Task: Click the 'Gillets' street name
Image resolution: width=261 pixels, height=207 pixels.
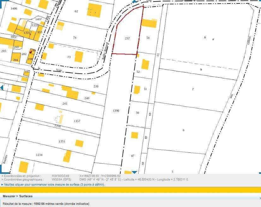Action: pyautogui.click(x=249, y=40)
